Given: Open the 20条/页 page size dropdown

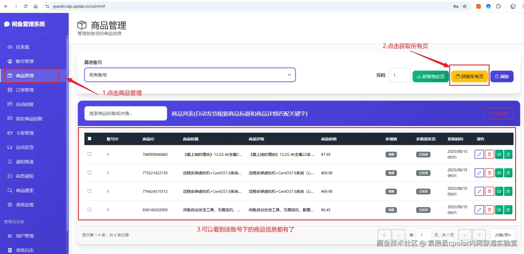Looking at the screenshot, I should pos(503,235).
